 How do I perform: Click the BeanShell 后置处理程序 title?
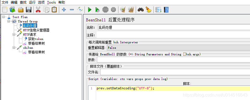(110, 20)
